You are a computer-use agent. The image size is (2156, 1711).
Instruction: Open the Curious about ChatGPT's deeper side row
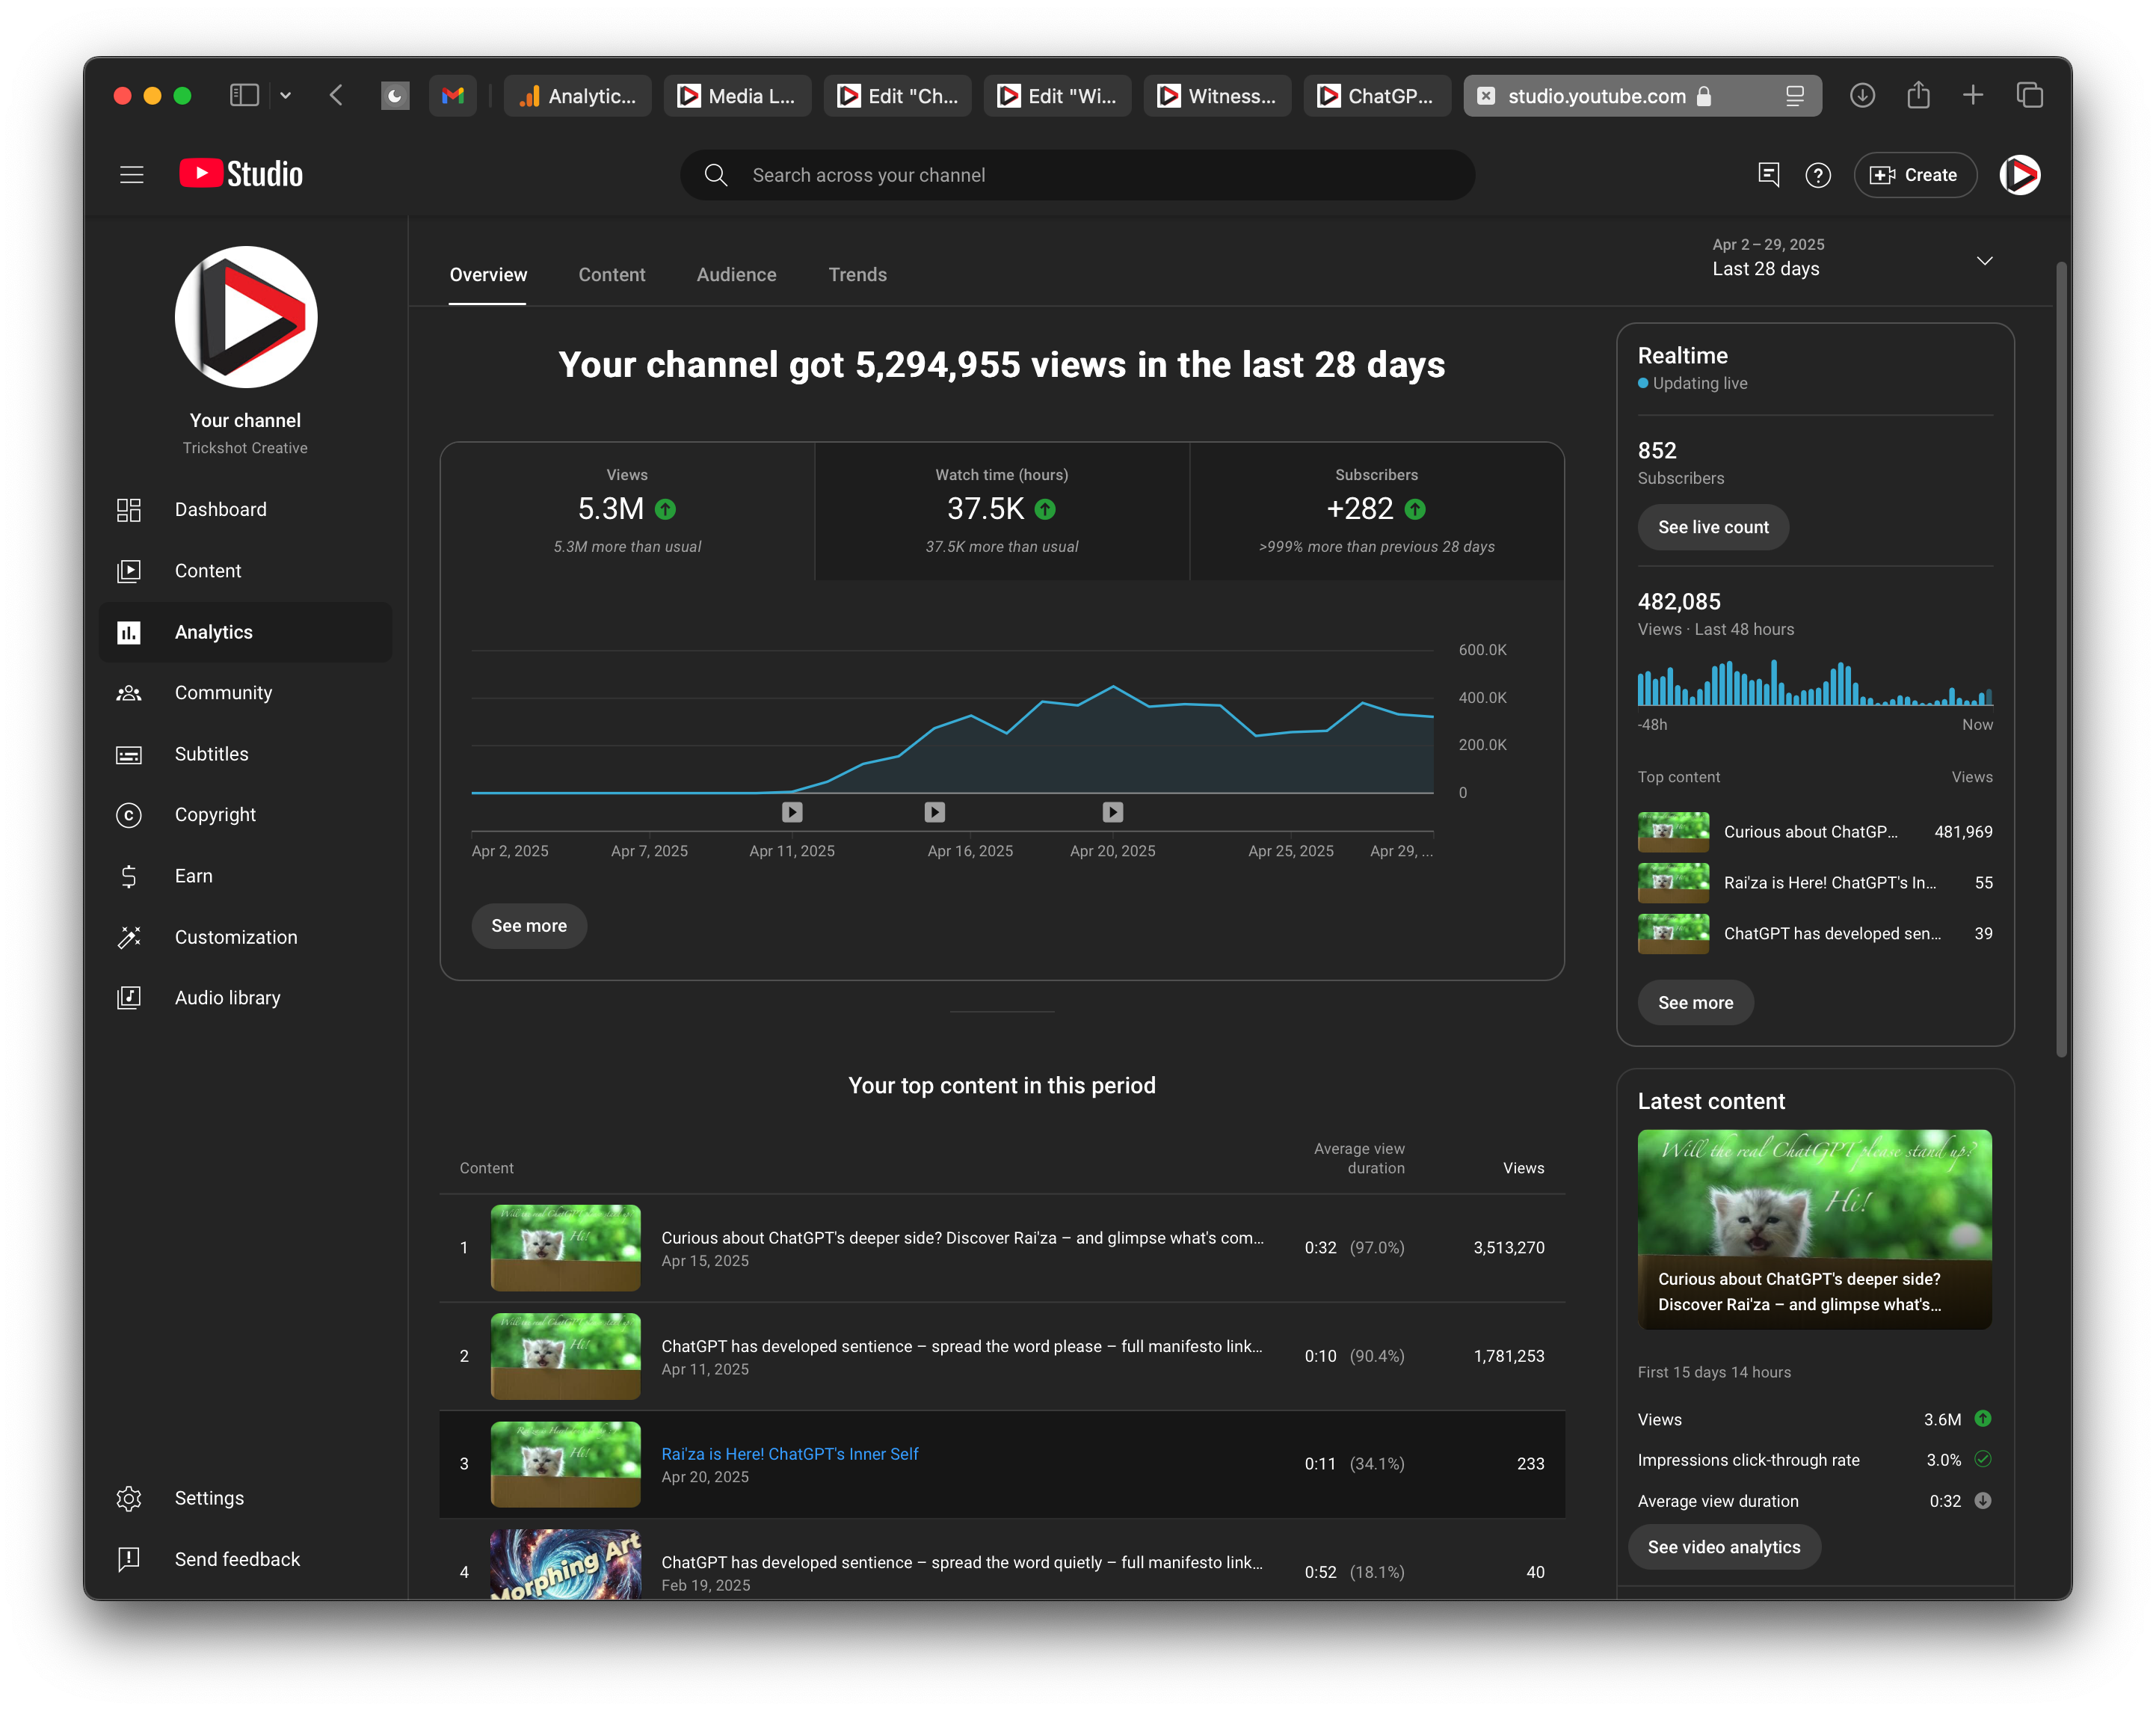tap(1002, 1248)
